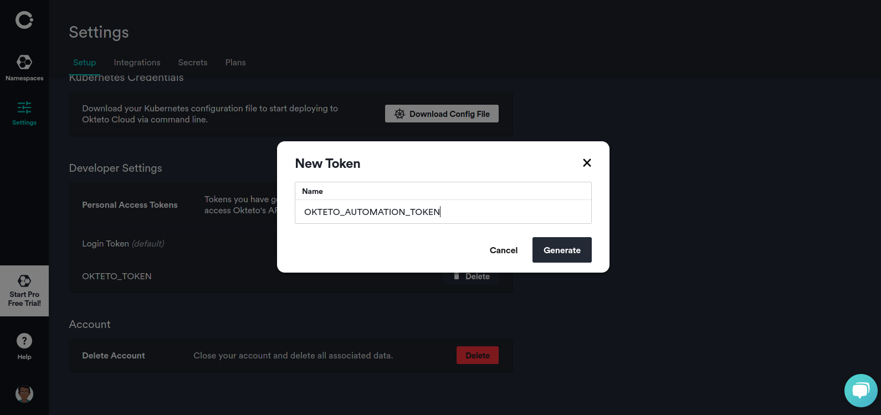Click Cancel in New Token dialog
Image resolution: width=881 pixels, height=415 pixels.
point(504,250)
